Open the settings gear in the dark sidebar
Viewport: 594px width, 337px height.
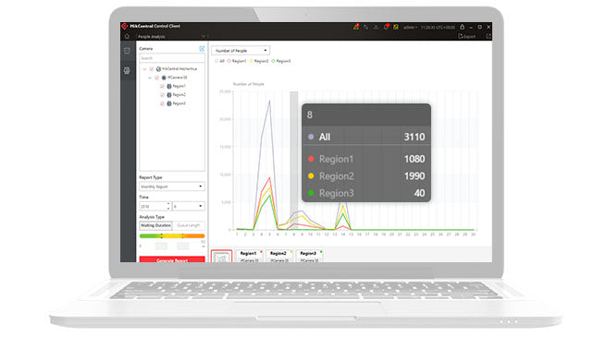127,70
